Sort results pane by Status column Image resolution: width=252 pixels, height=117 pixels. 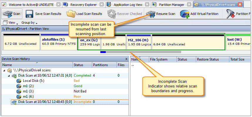click(x=186, y=59)
